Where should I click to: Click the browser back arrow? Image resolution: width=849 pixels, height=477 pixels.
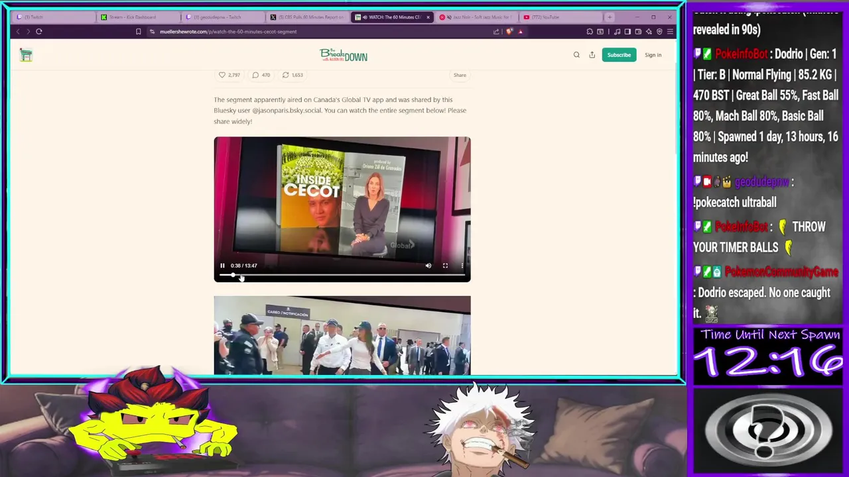coord(18,31)
